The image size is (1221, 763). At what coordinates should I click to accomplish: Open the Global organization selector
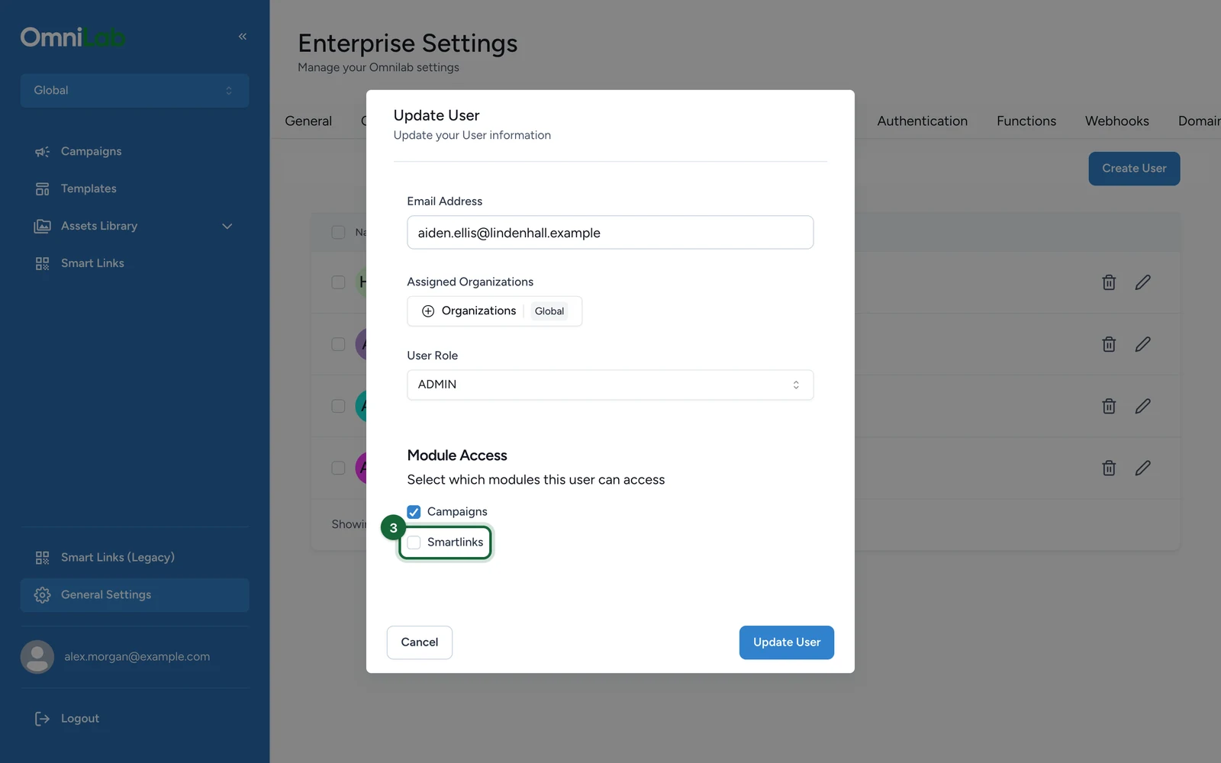[134, 90]
